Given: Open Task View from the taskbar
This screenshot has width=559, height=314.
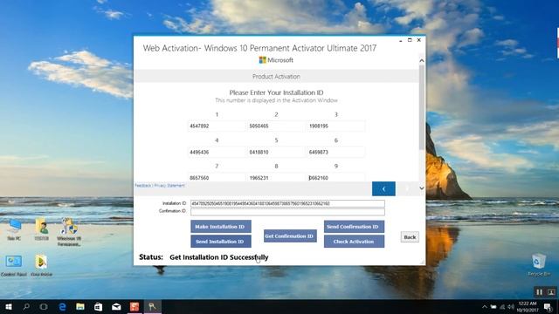Looking at the screenshot, I should [x=44, y=306].
